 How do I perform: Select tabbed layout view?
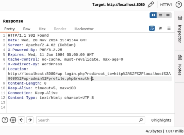pyautogui.click(x=168, y=15)
